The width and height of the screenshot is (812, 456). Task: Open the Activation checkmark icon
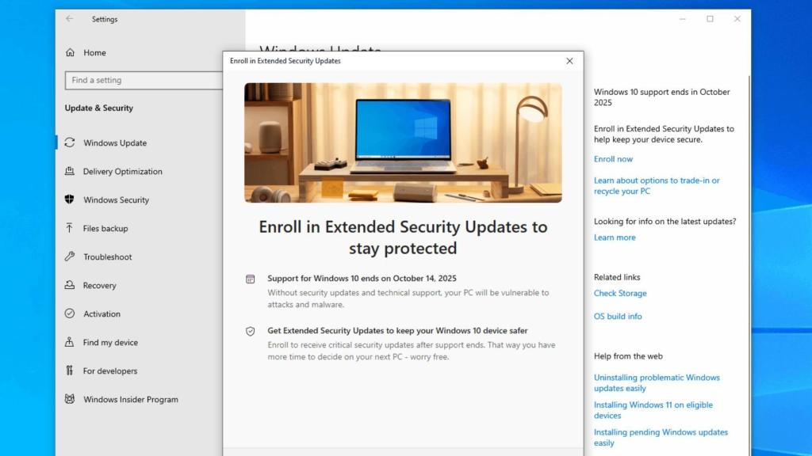70,313
